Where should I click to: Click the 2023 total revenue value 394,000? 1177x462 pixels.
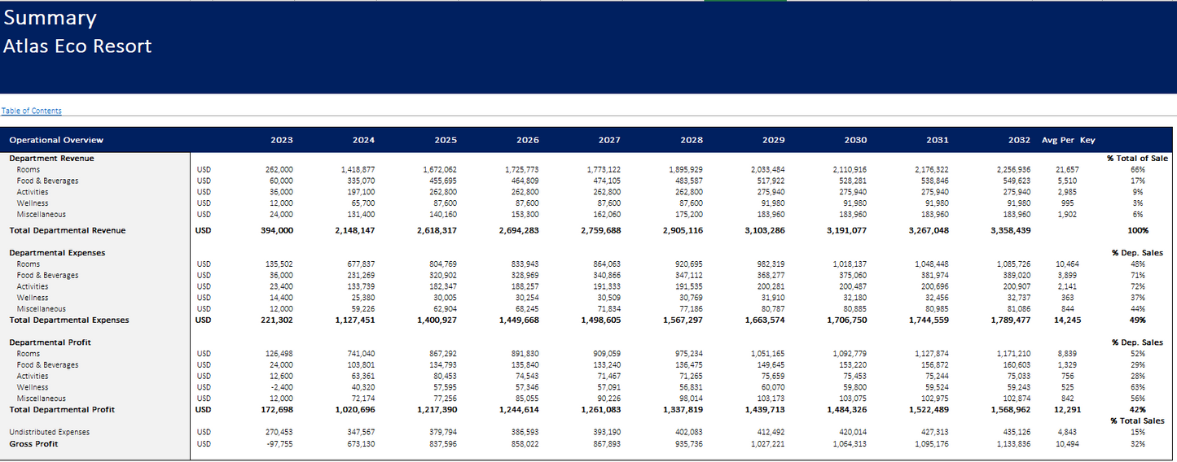(x=276, y=231)
